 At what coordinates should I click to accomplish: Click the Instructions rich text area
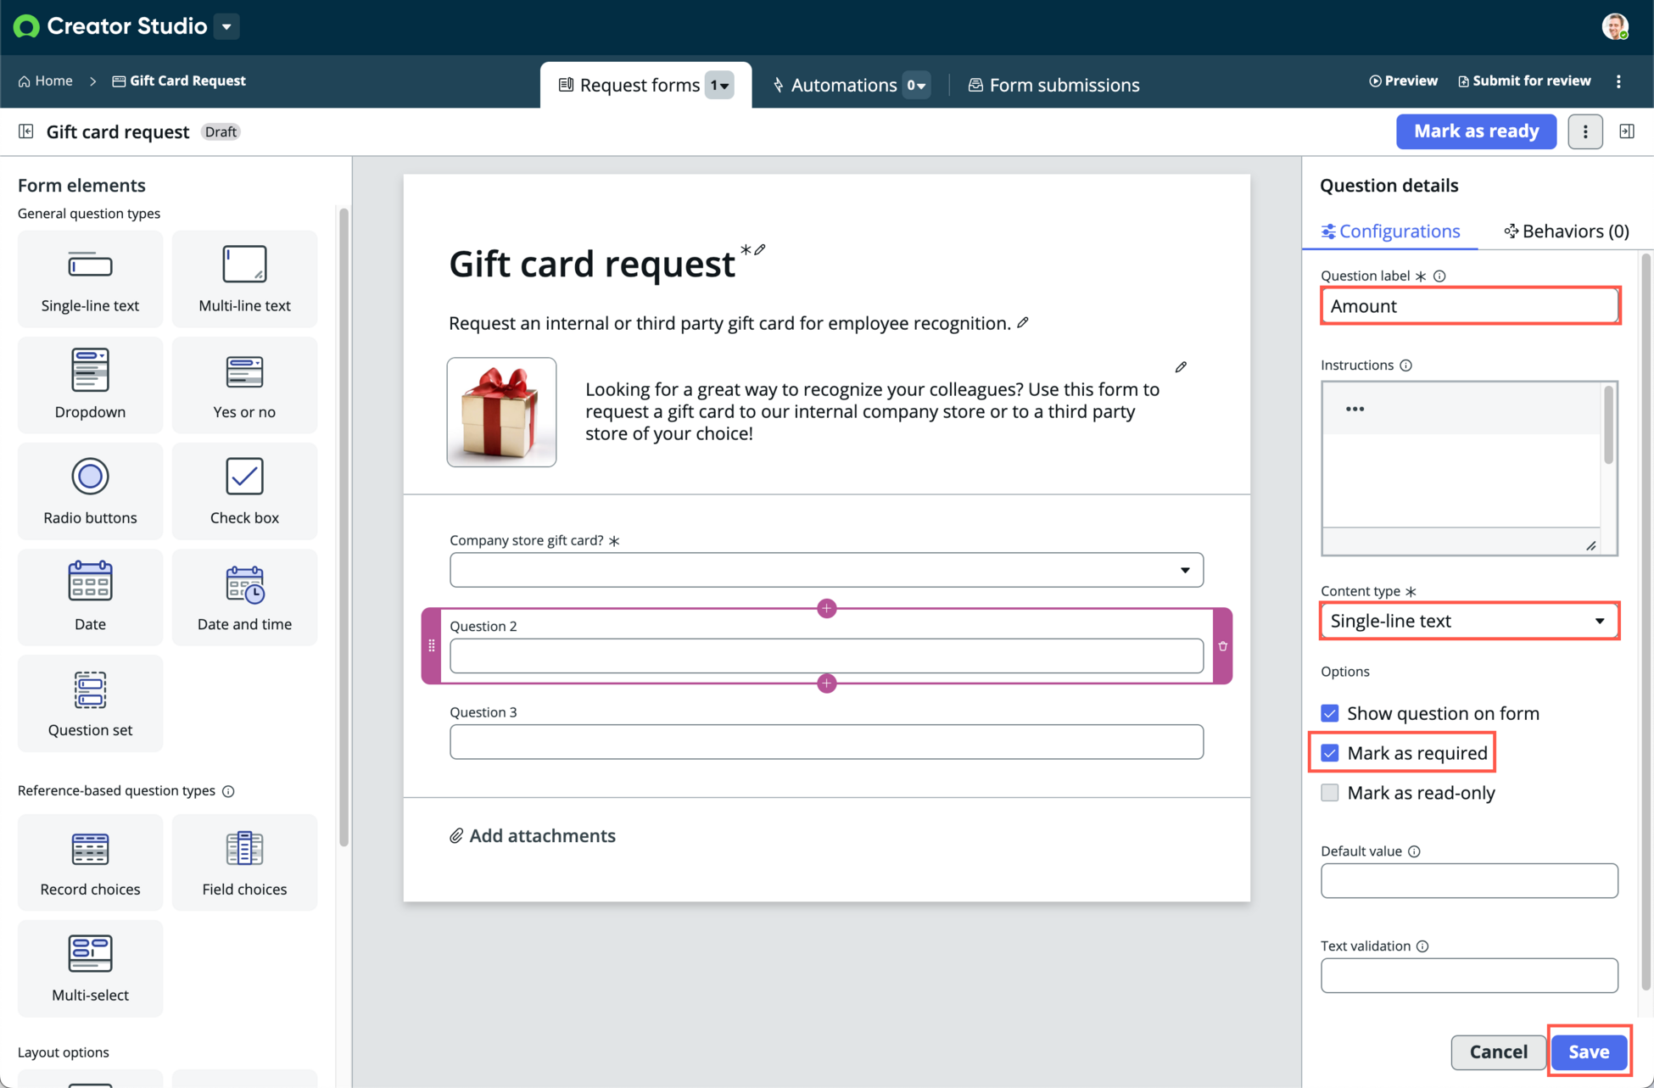tap(1461, 480)
